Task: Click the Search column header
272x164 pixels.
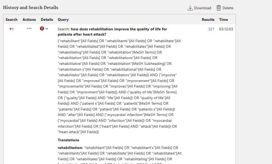Action: [x=12, y=20]
